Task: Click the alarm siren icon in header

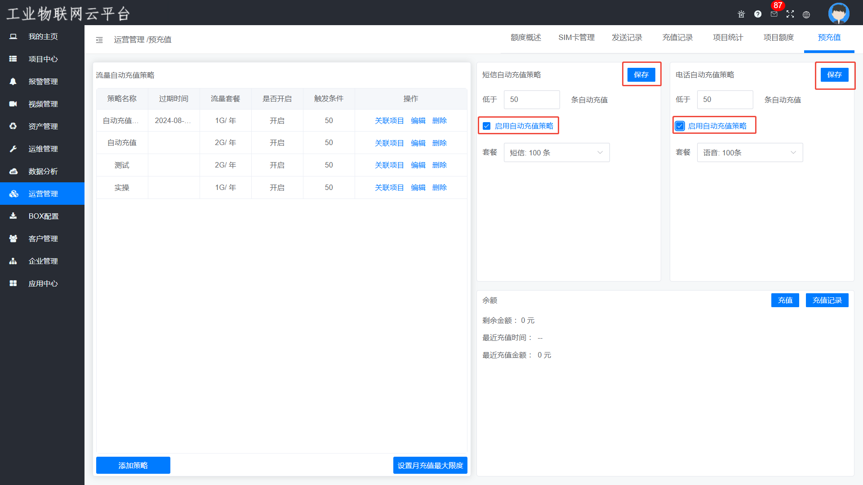Action: point(741,14)
